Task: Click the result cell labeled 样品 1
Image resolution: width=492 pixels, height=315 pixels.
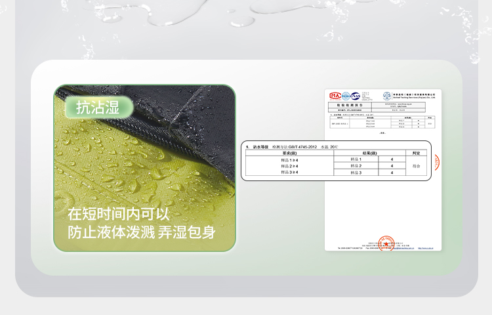Action: pos(356,159)
